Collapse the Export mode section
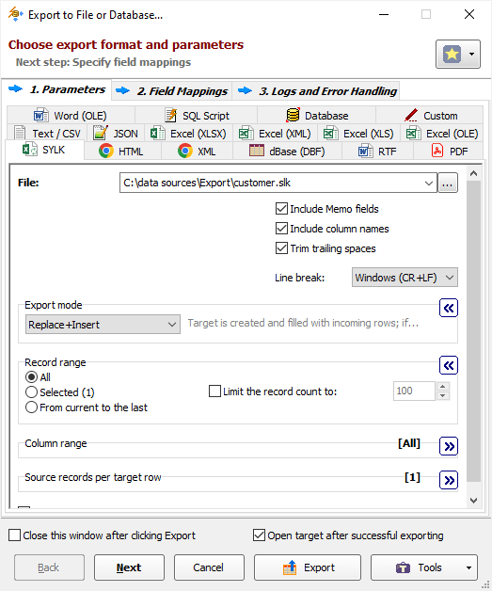The image size is (492, 591). (x=449, y=309)
